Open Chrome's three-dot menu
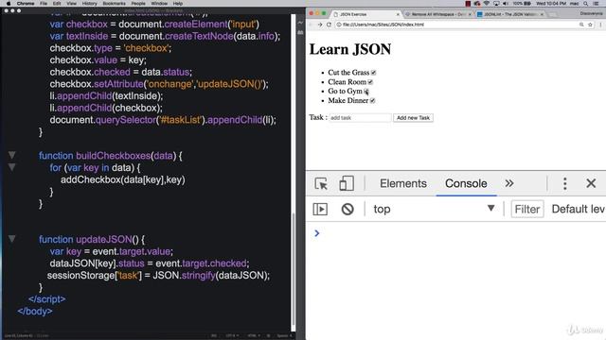606x340 pixels. pyautogui.click(x=600, y=25)
